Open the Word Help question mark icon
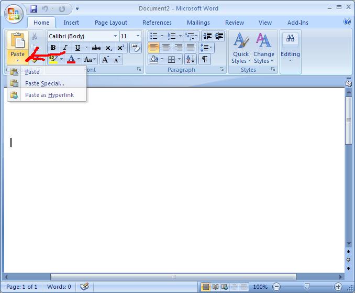This screenshot has width=355, height=293. click(x=347, y=22)
